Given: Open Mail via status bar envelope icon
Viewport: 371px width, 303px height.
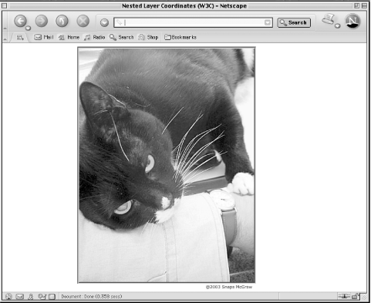Looking at the screenshot, I should [20, 297].
